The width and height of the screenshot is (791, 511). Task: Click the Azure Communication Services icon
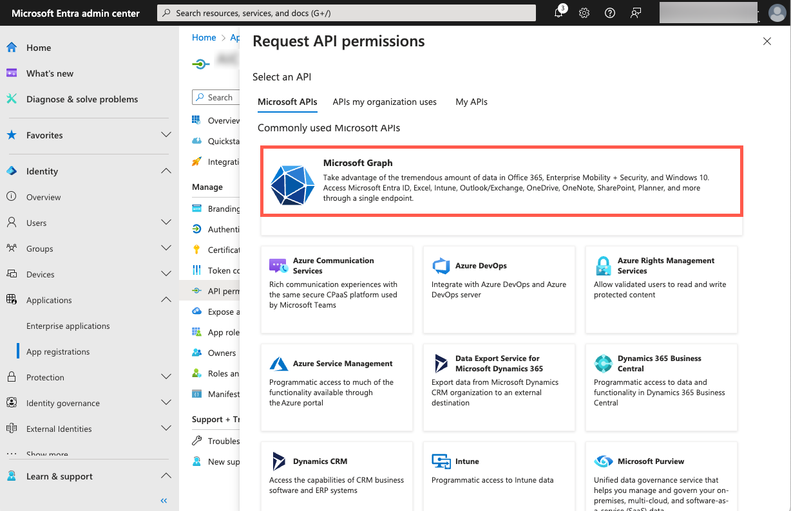(279, 266)
